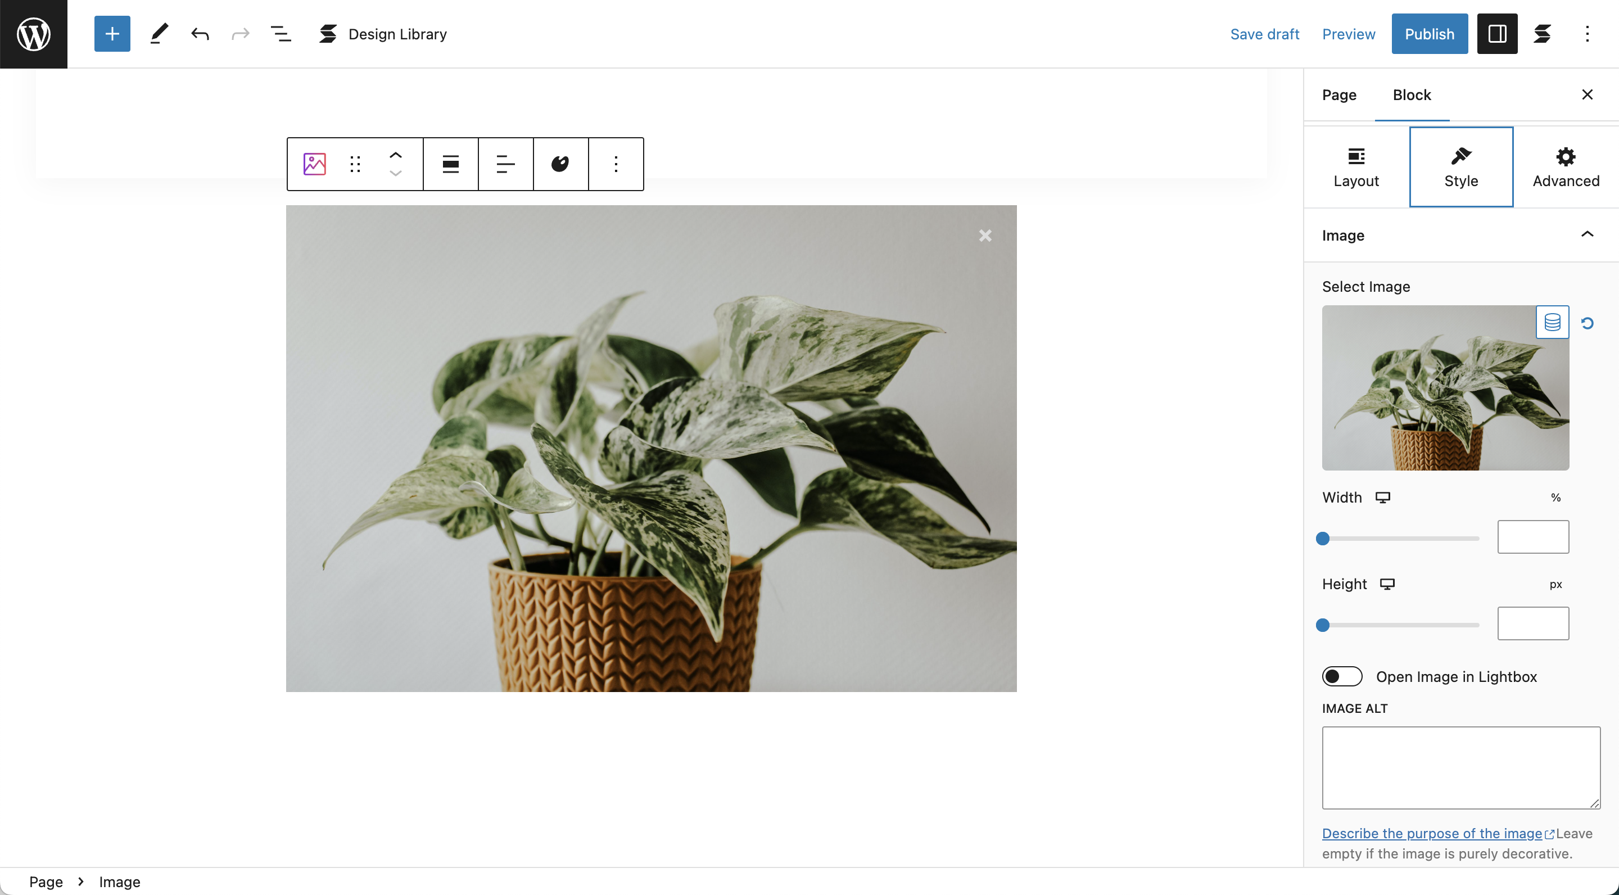Click the block inserter plus button
The height and width of the screenshot is (895, 1619).
[x=112, y=34]
